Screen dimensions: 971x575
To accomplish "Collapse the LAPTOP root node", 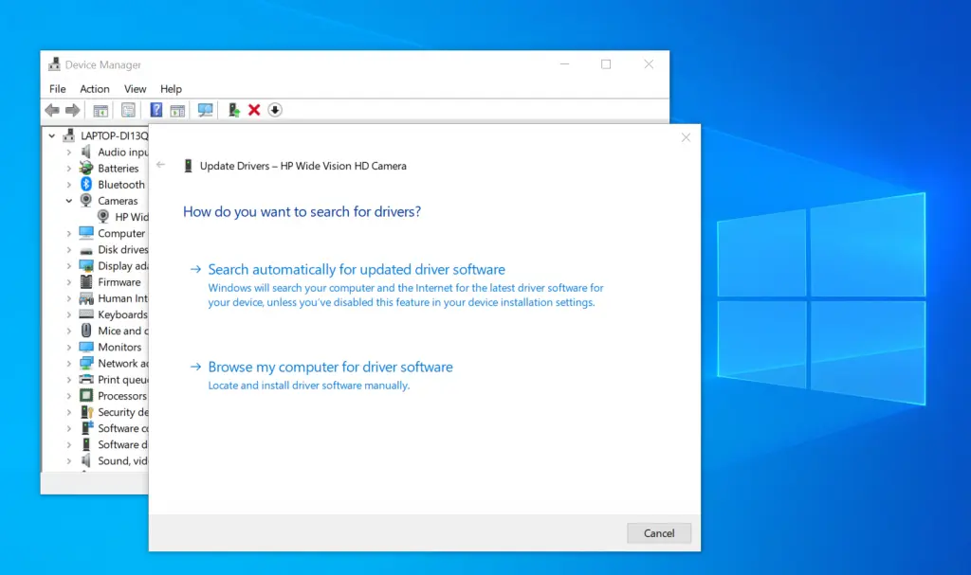I will pyautogui.click(x=52, y=136).
